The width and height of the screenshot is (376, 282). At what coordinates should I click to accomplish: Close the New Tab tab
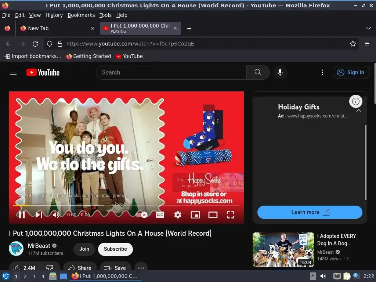pos(92,28)
